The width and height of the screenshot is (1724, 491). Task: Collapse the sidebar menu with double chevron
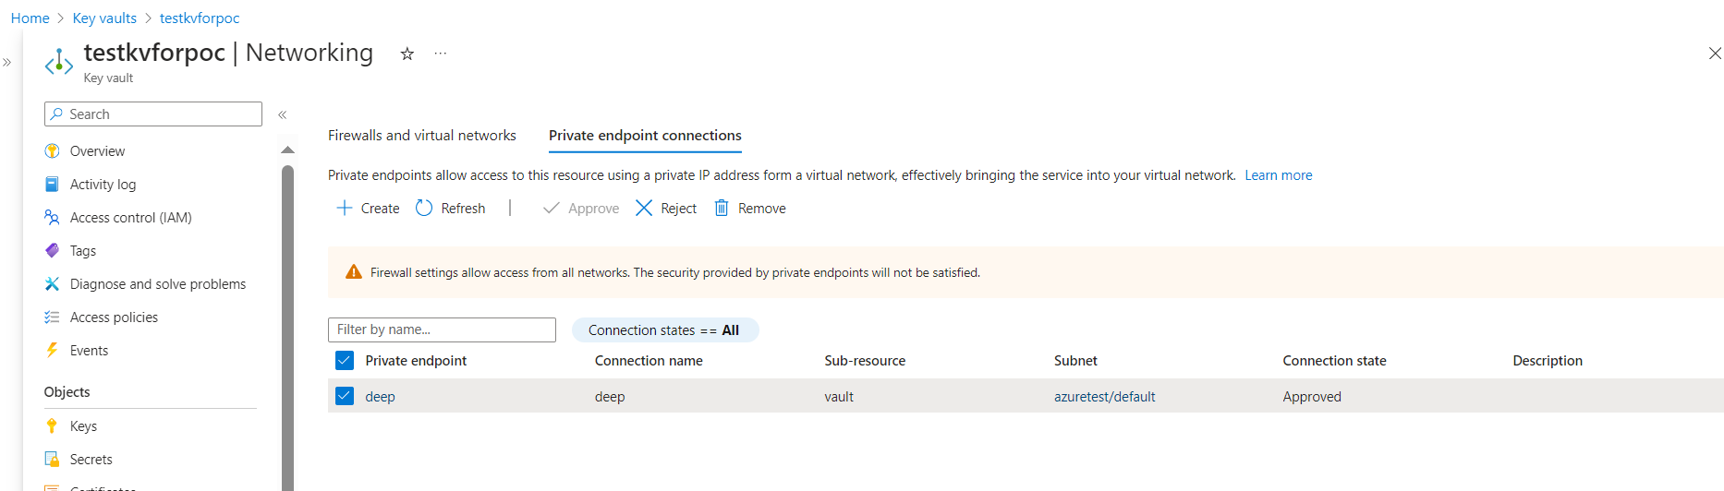(283, 114)
